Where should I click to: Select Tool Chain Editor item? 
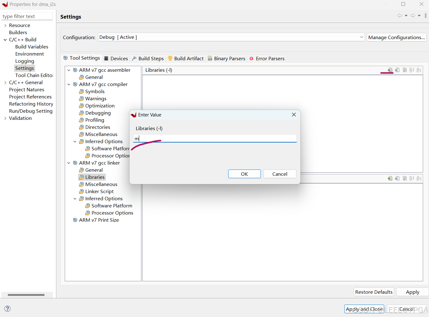tap(34, 75)
